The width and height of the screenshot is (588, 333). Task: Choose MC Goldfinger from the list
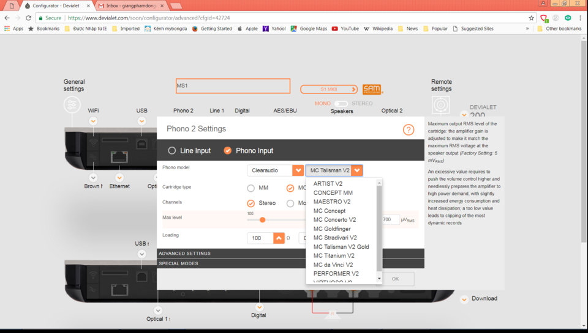(332, 229)
